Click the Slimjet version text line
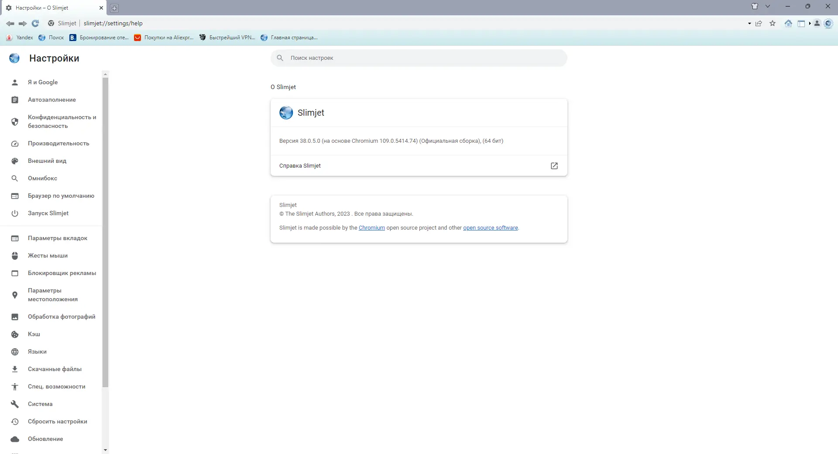Screen dimensions: 838x454 pyautogui.click(x=391, y=141)
